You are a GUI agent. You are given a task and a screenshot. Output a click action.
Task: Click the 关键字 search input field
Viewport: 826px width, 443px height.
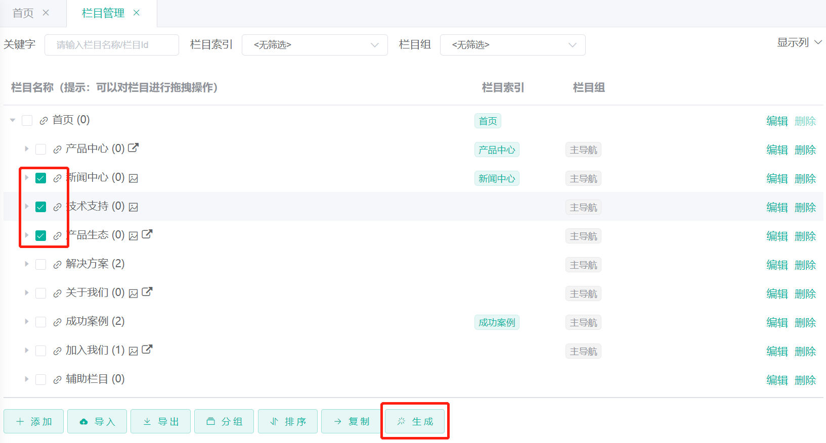click(112, 45)
